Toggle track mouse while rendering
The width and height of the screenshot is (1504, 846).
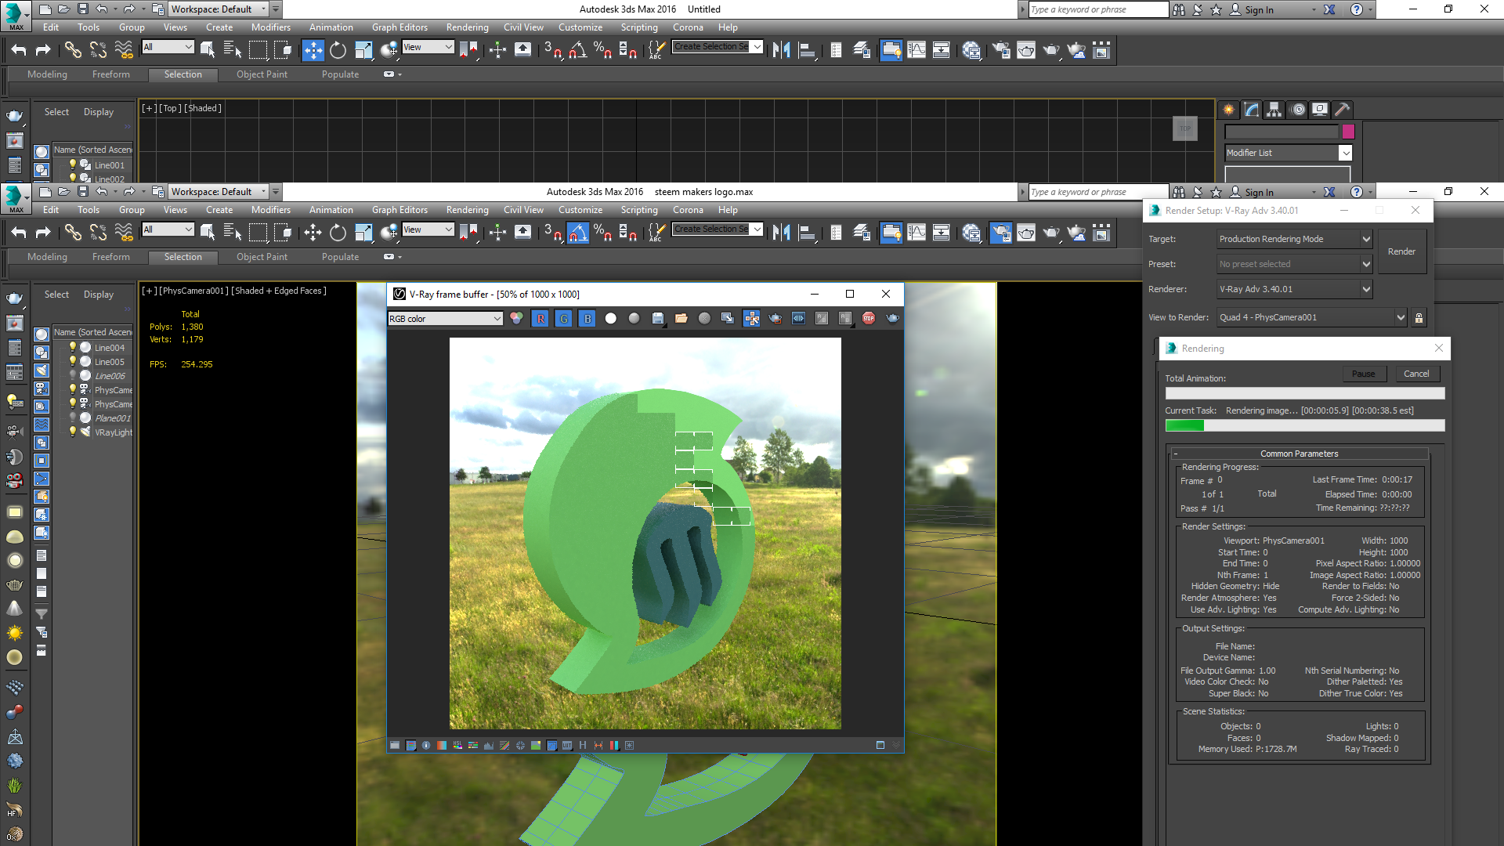pyautogui.click(x=751, y=319)
